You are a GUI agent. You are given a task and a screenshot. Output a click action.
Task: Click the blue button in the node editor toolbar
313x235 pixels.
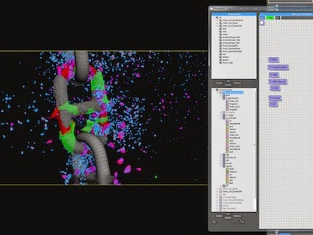[x=262, y=18]
